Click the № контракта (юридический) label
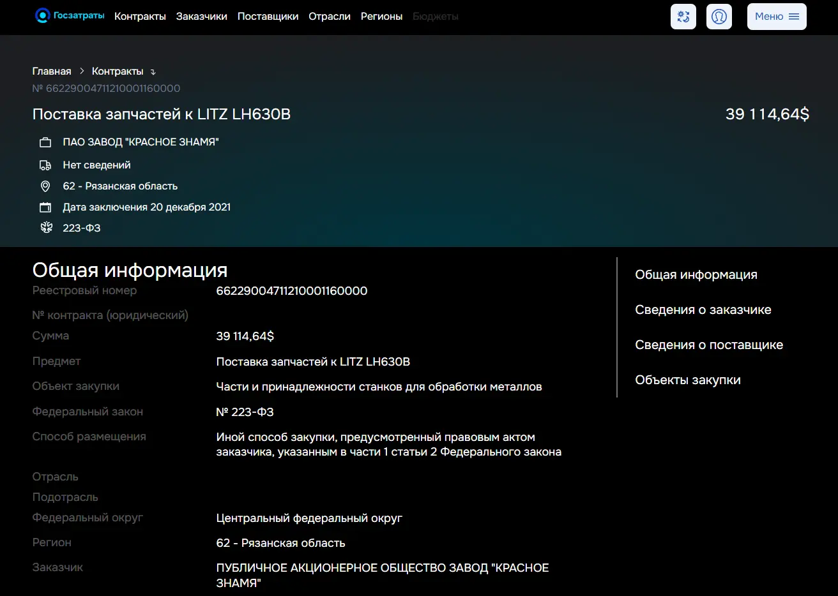Viewport: 838px width, 596px height. (x=110, y=315)
